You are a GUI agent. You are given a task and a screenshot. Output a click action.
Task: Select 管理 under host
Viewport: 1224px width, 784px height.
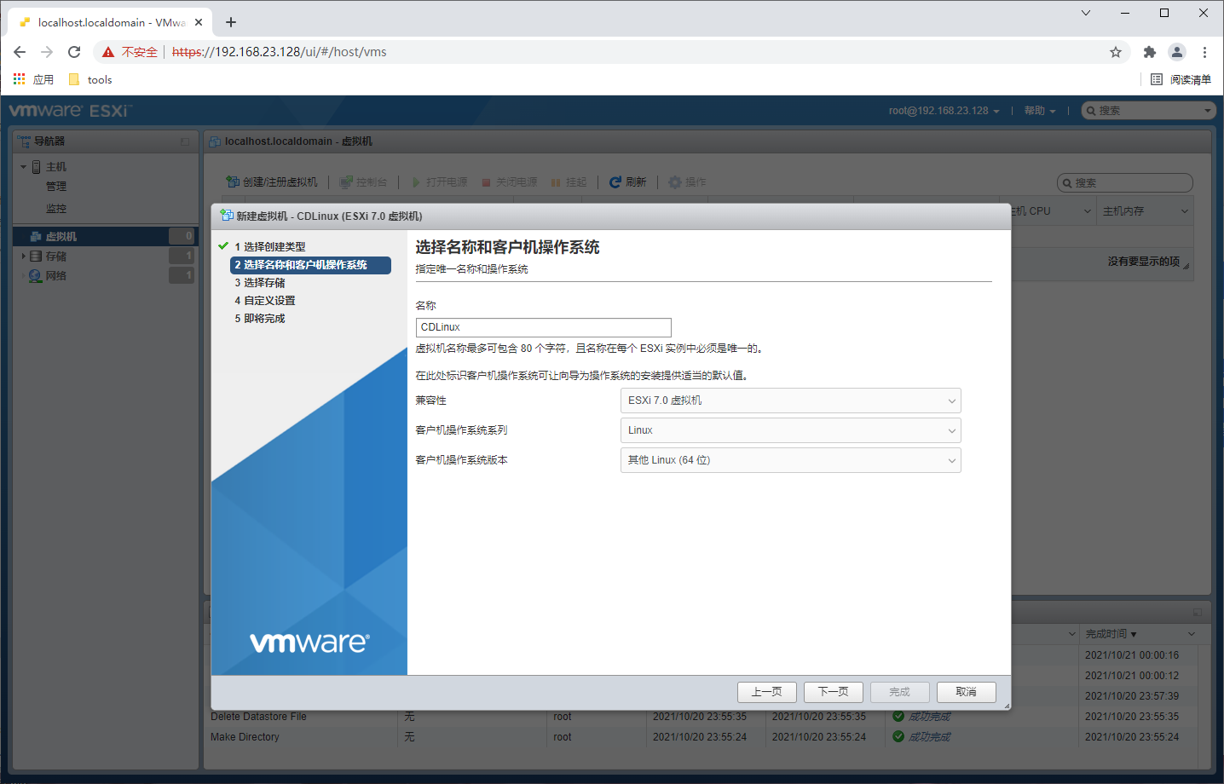click(x=56, y=187)
